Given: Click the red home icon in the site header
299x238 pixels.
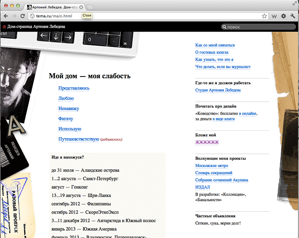Looking at the screenshot, I should pyautogui.click(x=4, y=27).
